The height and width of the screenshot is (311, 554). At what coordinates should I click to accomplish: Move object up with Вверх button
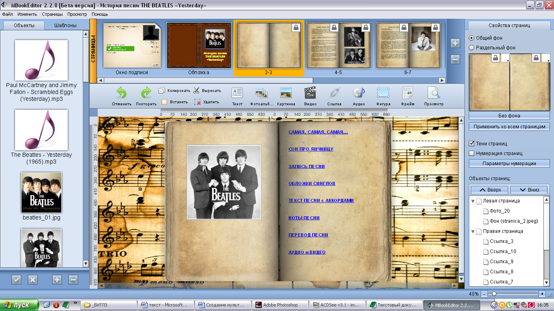tap(490, 190)
